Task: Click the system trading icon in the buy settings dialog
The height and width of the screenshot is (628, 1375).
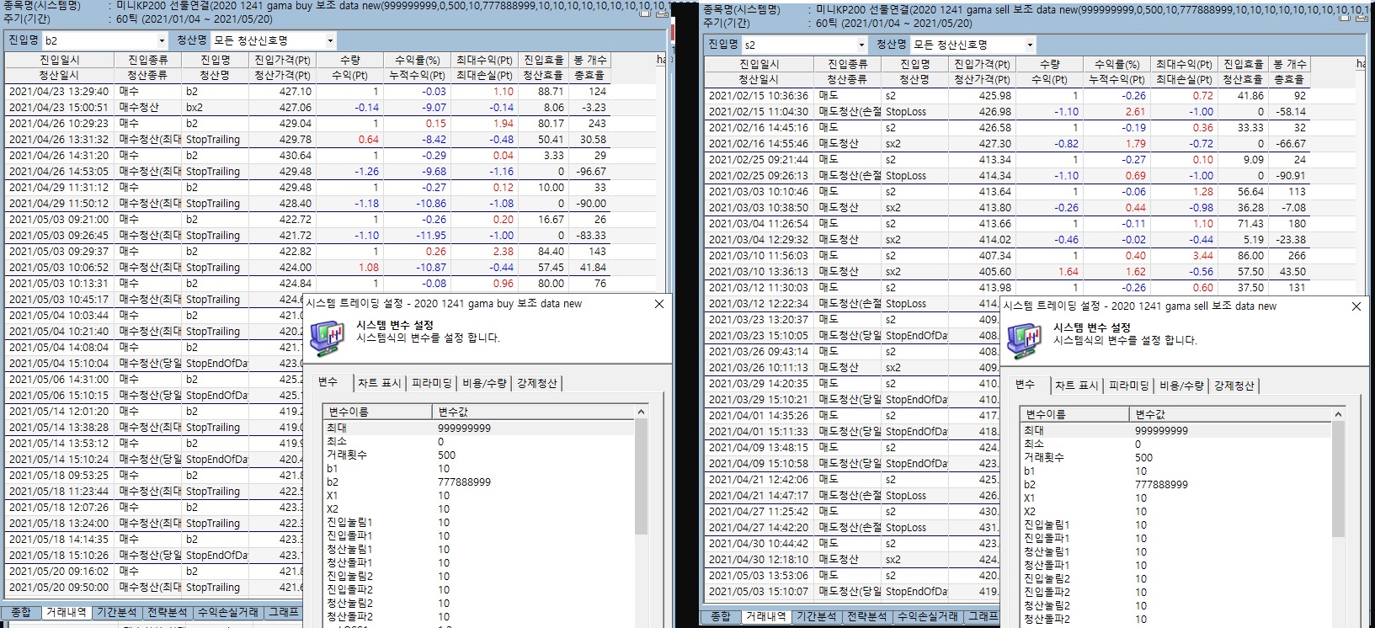Action: [327, 337]
